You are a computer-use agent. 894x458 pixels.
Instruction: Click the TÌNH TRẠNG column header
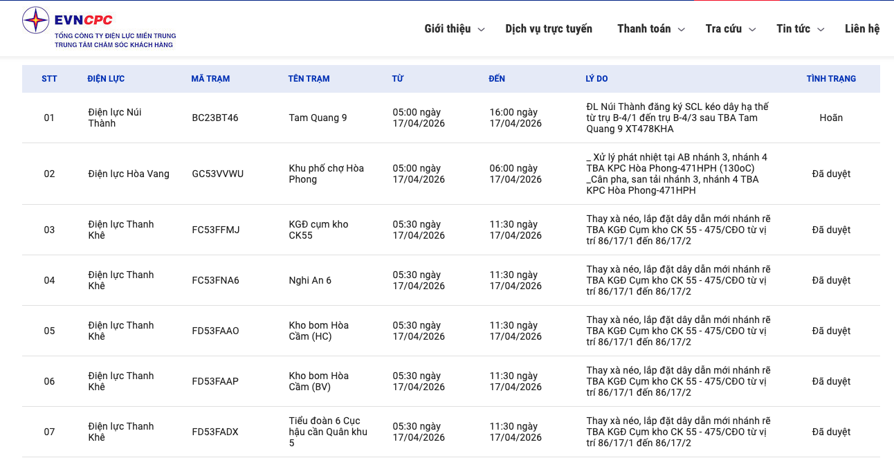tap(831, 79)
